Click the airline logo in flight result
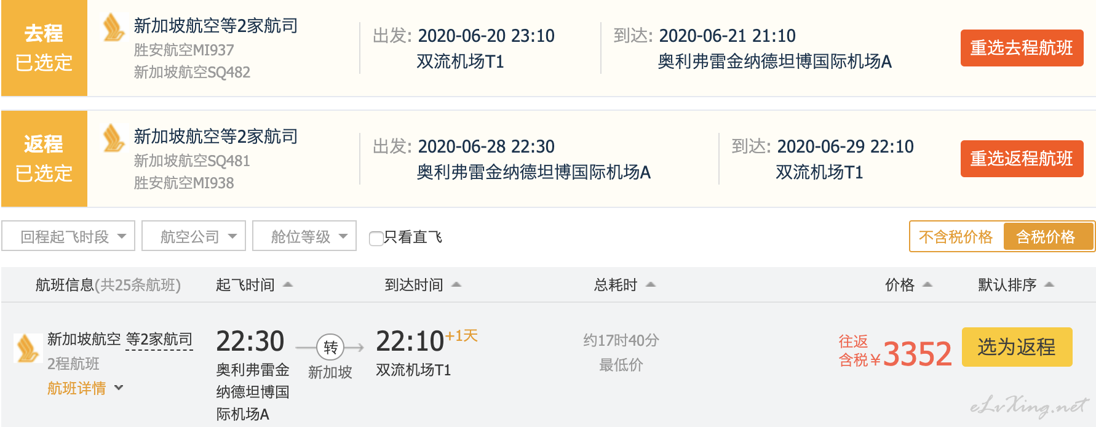 28,348
